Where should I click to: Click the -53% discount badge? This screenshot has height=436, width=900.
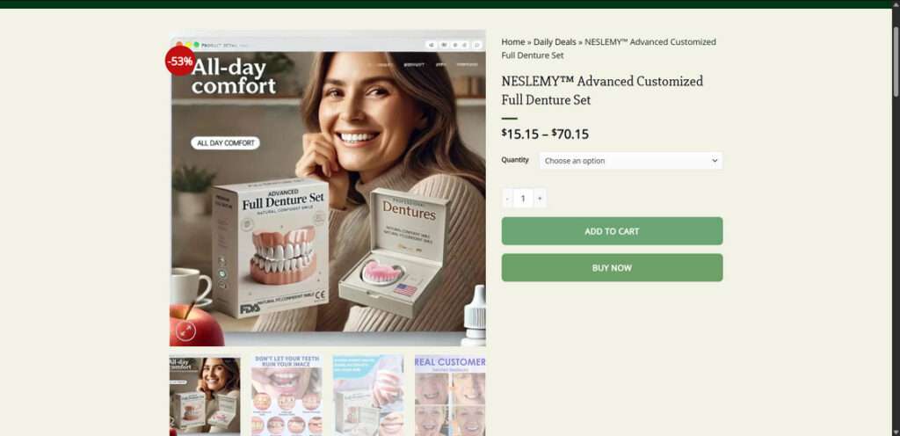(179, 61)
